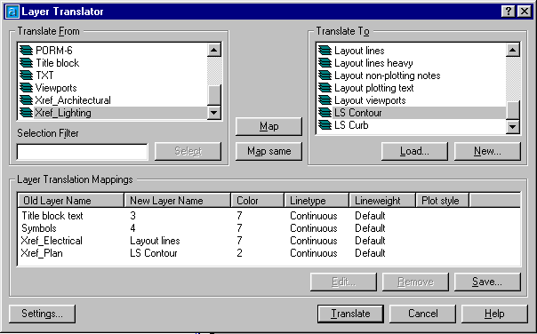The image size is (537, 334).
Task: Click the layer icon beside Layout viewports
Action: 325,100
